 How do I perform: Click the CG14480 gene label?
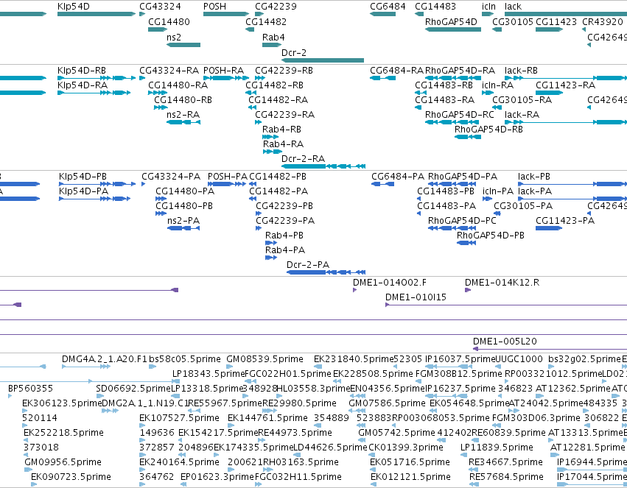point(169,22)
